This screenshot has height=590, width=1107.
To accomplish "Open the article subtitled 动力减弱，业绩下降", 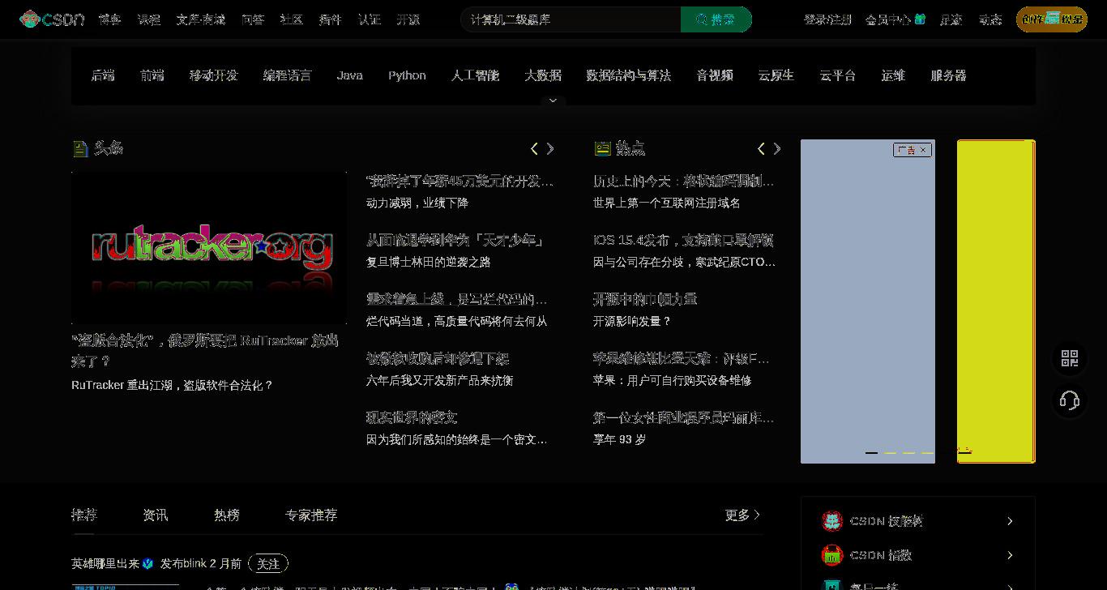I will coord(417,203).
